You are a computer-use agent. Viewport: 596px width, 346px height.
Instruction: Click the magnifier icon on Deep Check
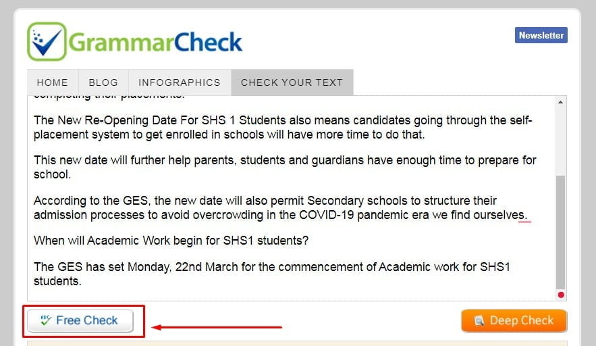[479, 320]
